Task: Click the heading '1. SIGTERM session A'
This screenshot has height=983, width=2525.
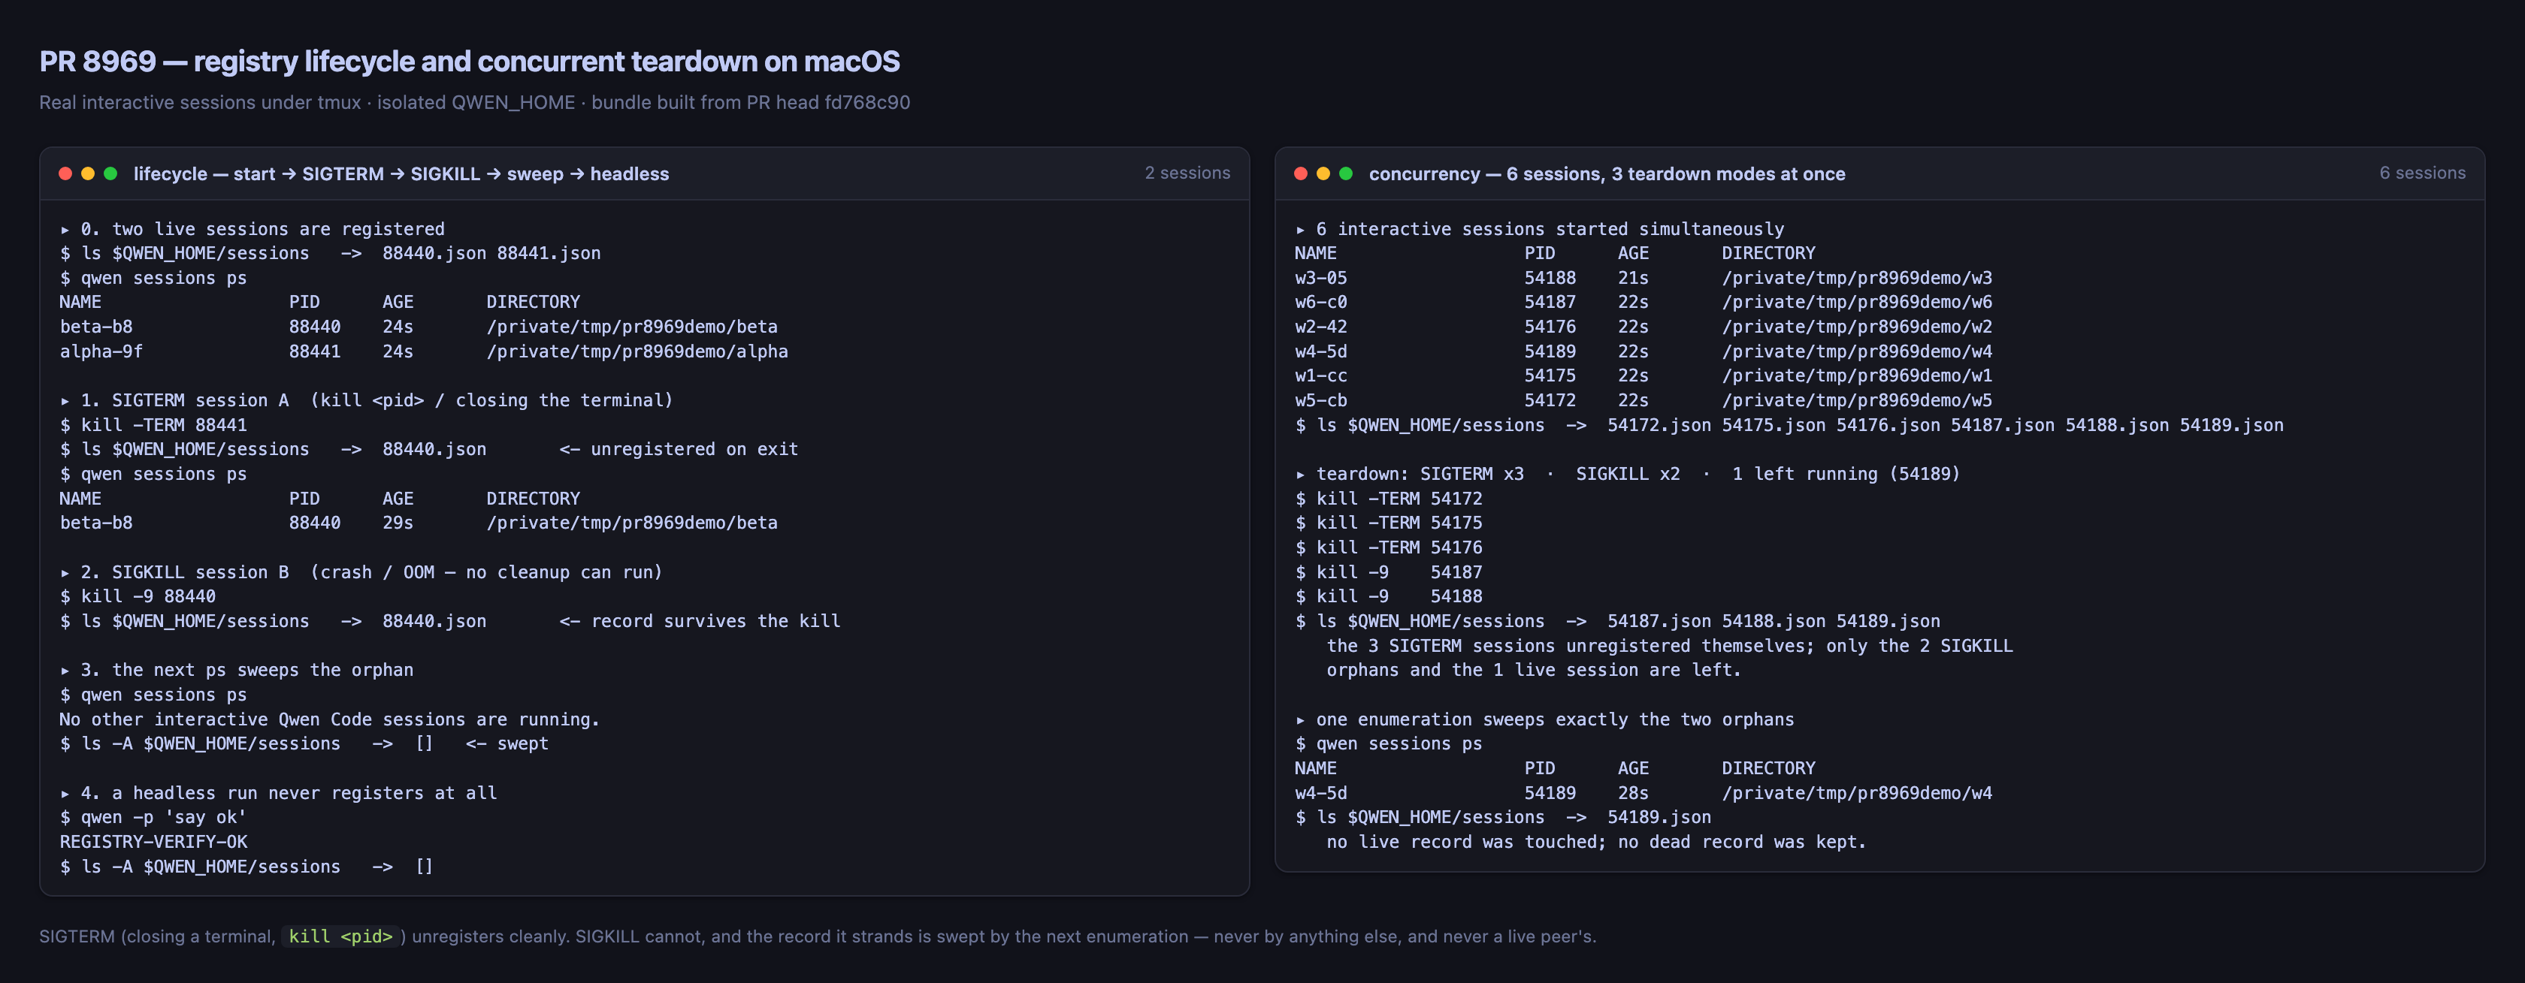Action: click(x=366, y=400)
